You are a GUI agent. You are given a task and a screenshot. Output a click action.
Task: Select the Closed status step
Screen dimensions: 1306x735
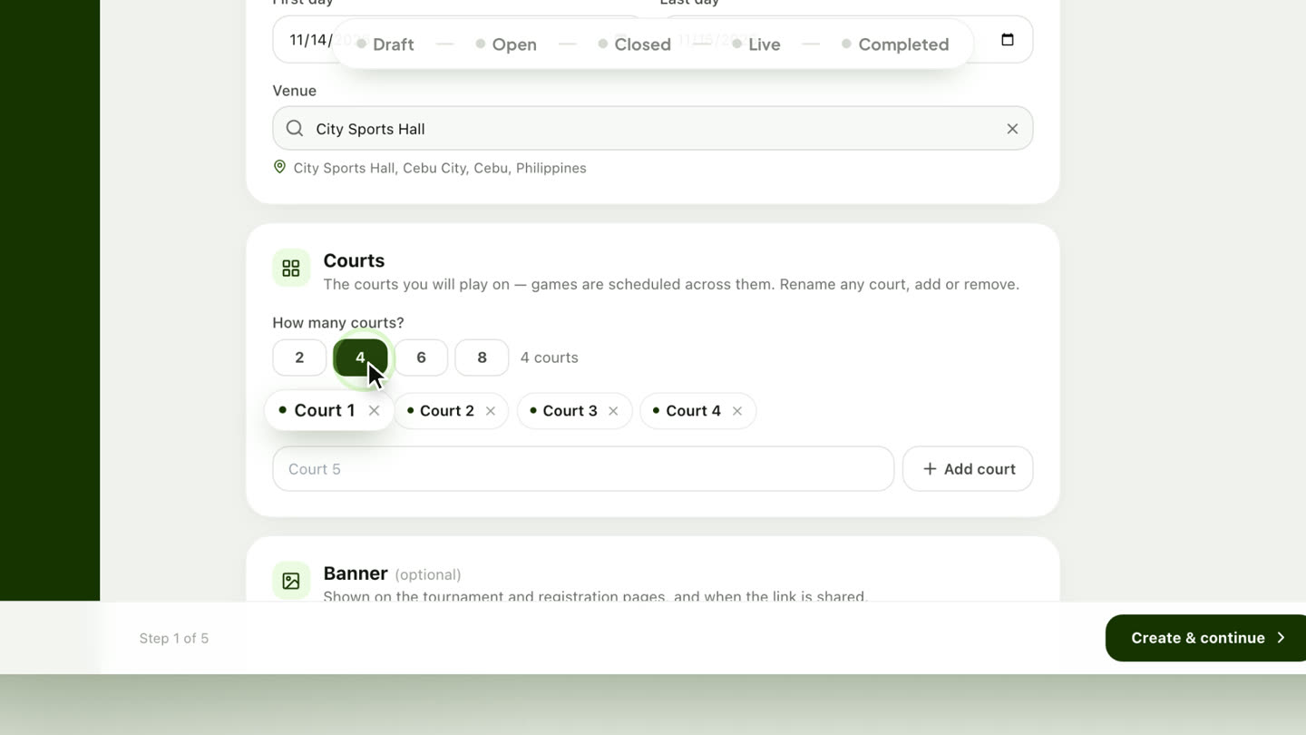[635, 44]
